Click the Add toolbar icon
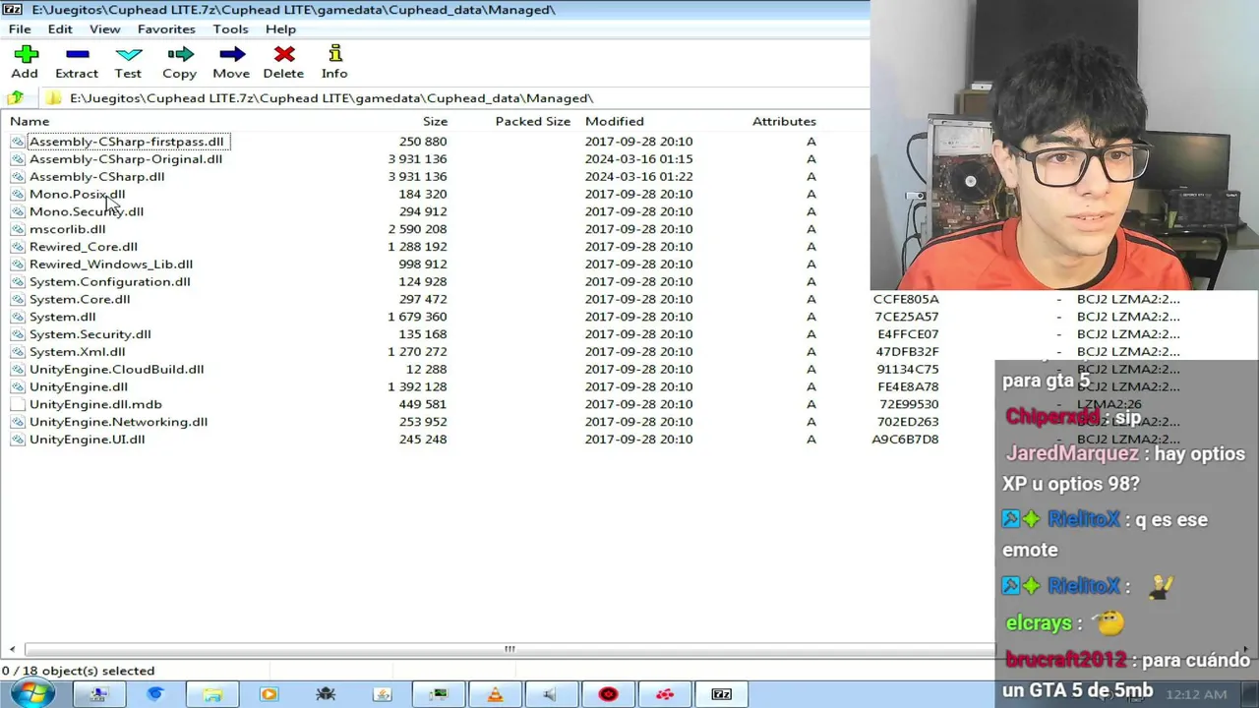 point(26,53)
